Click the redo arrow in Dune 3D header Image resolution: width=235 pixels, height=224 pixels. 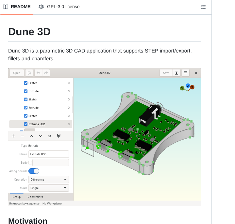click(46, 73)
